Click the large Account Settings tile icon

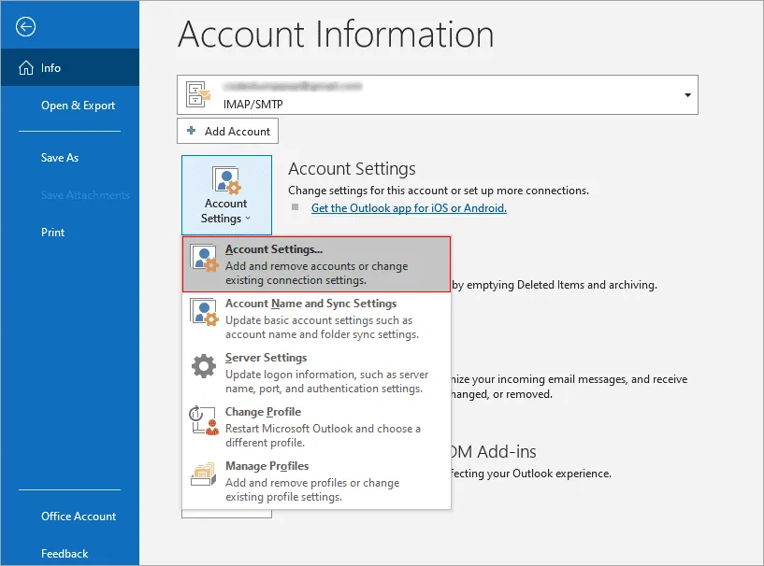[x=226, y=177]
